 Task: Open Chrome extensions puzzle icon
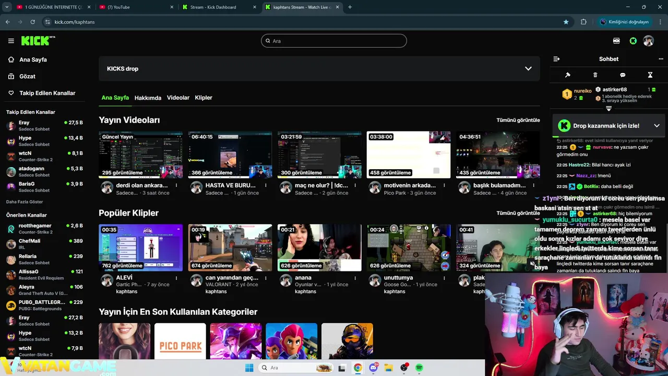tap(583, 22)
